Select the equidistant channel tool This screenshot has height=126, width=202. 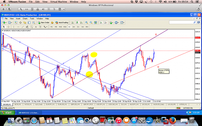pos(27,27)
